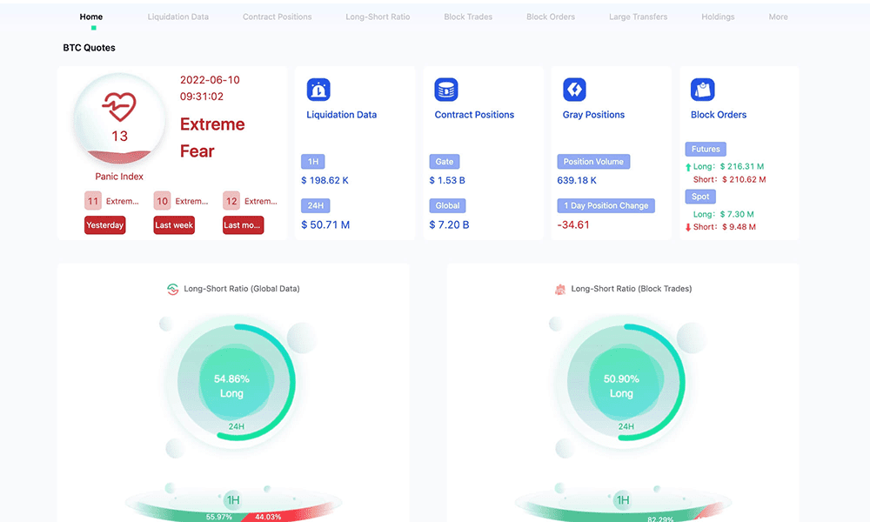Click the Gray Positions lightning icon
The height and width of the screenshot is (522, 870).
574,90
